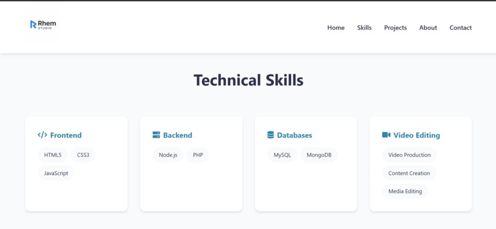Click the Databases card title
The height and width of the screenshot is (229, 496).
[295, 135]
